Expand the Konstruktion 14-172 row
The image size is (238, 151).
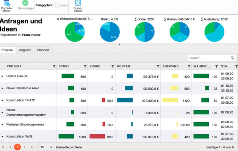(x=2, y=100)
